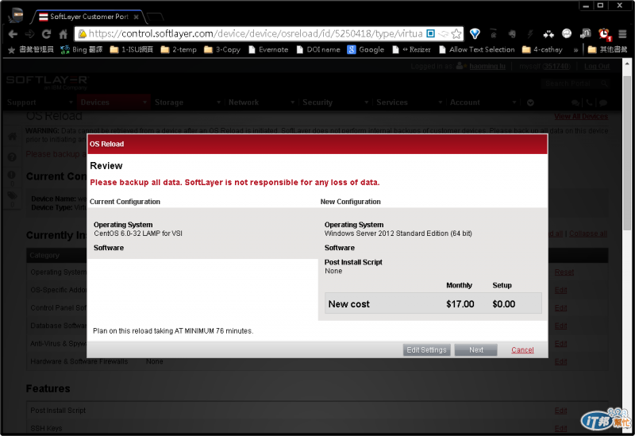Image resolution: width=635 pixels, height=436 pixels.
Task: Click Next in the OS Reload dialog
Action: pos(475,349)
